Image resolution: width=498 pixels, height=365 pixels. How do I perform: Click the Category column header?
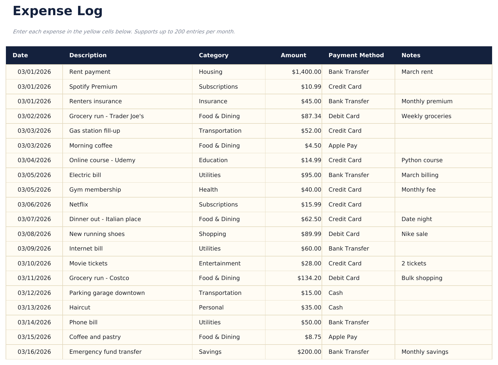(x=213, y=55)
